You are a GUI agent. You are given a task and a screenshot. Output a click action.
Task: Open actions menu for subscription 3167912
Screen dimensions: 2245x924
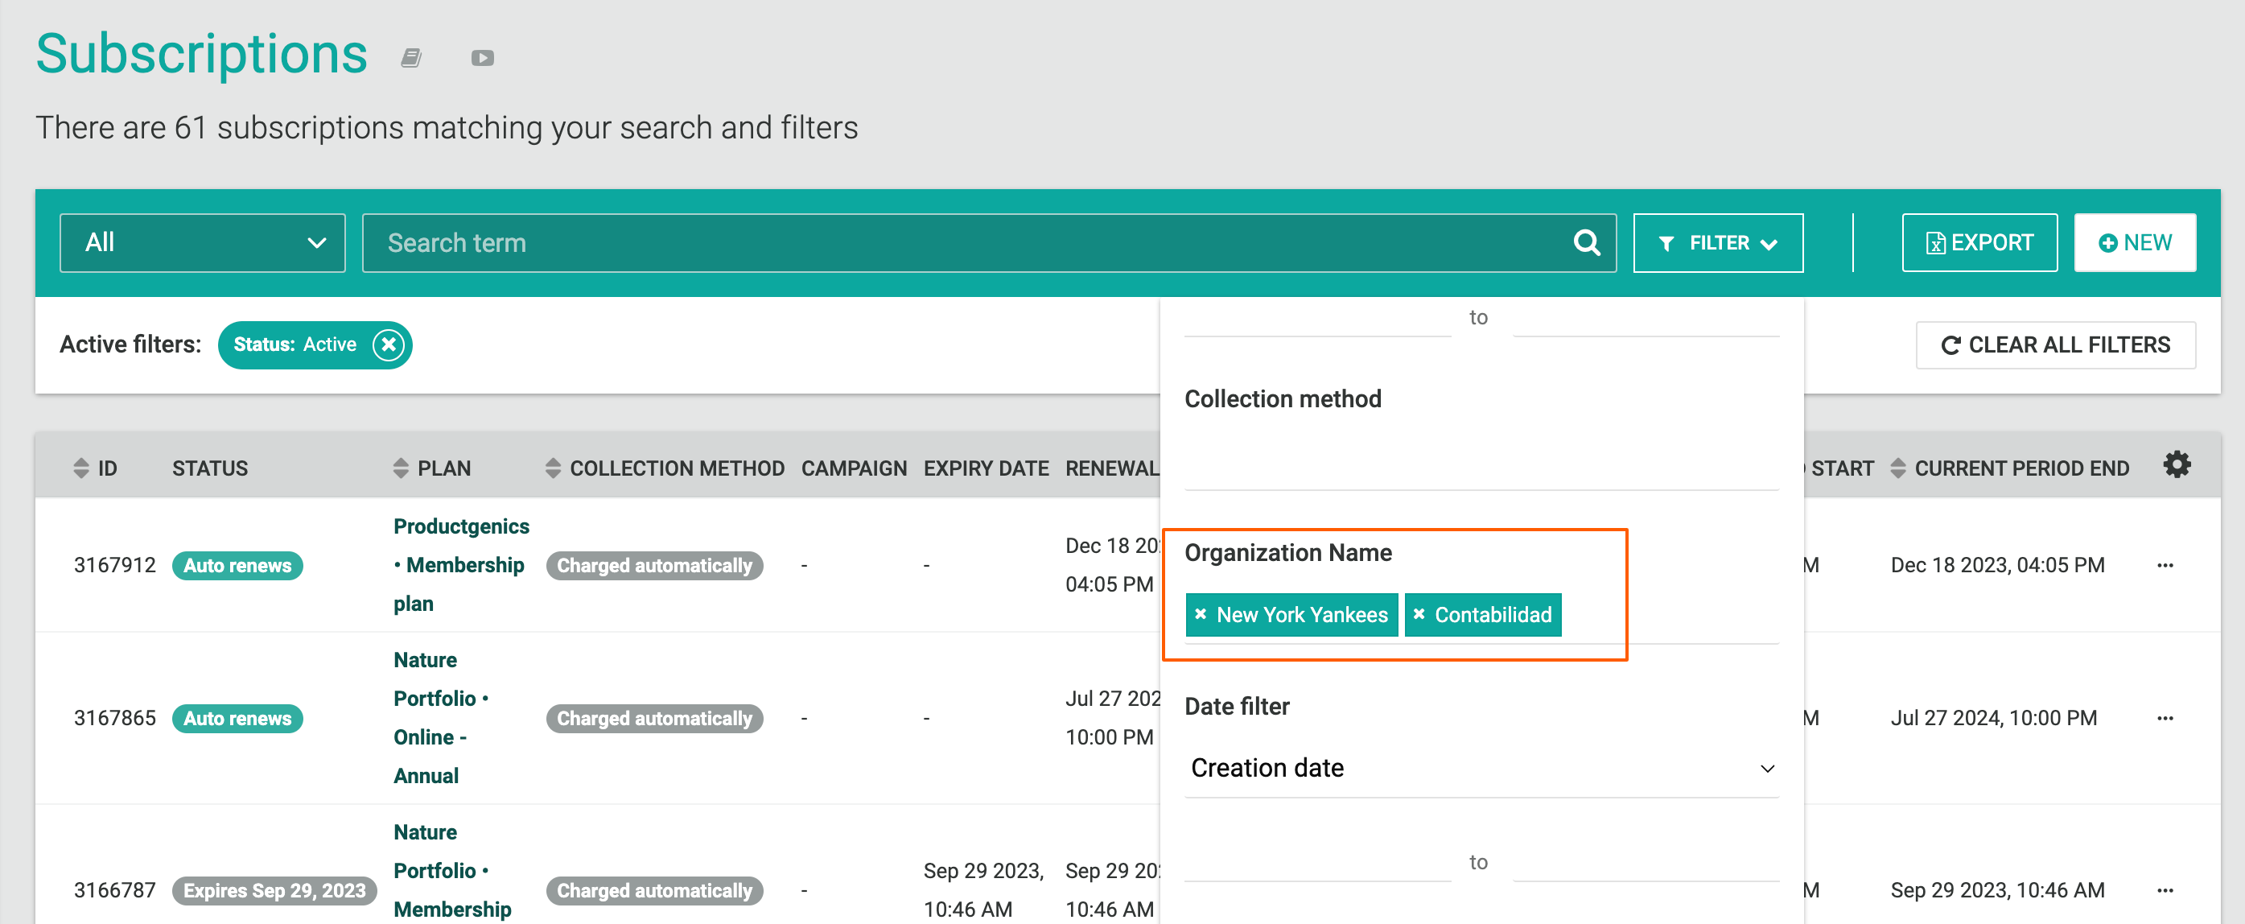[2165, 565]
